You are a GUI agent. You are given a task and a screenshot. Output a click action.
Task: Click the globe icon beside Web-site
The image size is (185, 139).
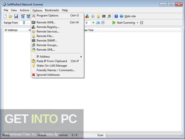(x=121, y=16)
